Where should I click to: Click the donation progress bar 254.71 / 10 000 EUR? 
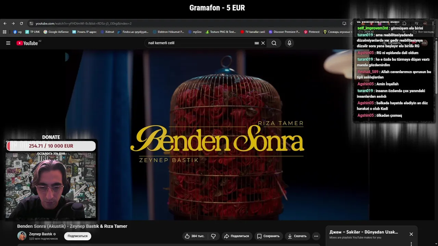click(x=51, y=146)
